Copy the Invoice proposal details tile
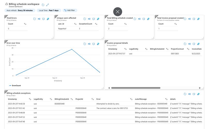Viewport: 207px width, 129px height. coord(199,44)
